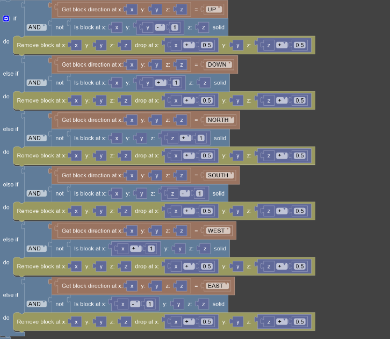Image resolution: width=390 pixels, height=339 pixels.
Task: Open the AND dropdown in the UP condition
Action: click(x=37, y=27)
